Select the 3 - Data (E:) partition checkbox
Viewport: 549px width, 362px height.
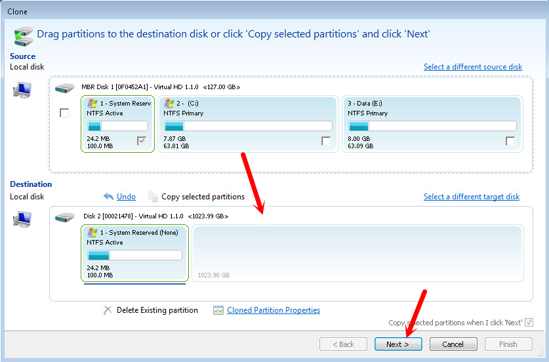pos(510,141)
